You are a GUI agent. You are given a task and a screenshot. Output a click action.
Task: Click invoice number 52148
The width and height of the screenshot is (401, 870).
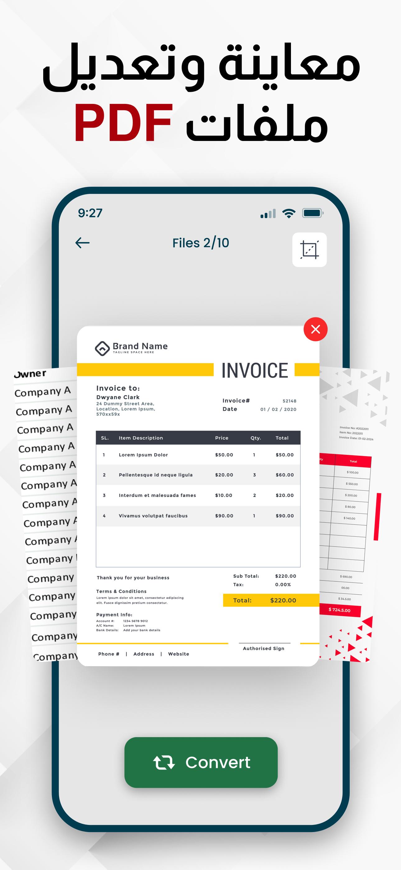tap(289, 401)
